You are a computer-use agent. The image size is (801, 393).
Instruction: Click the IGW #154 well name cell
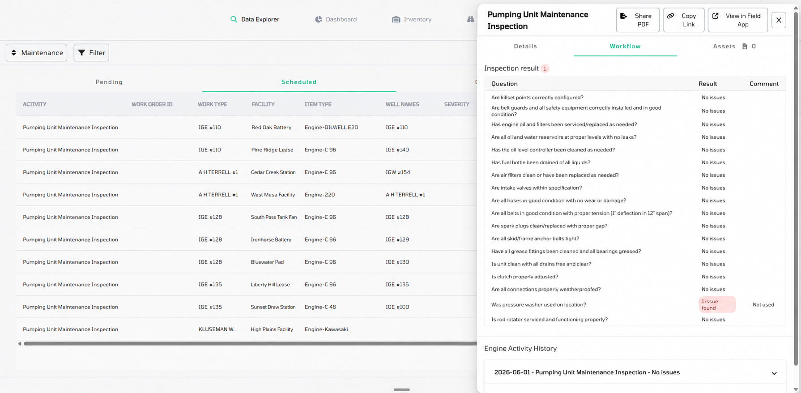point(398,172)
